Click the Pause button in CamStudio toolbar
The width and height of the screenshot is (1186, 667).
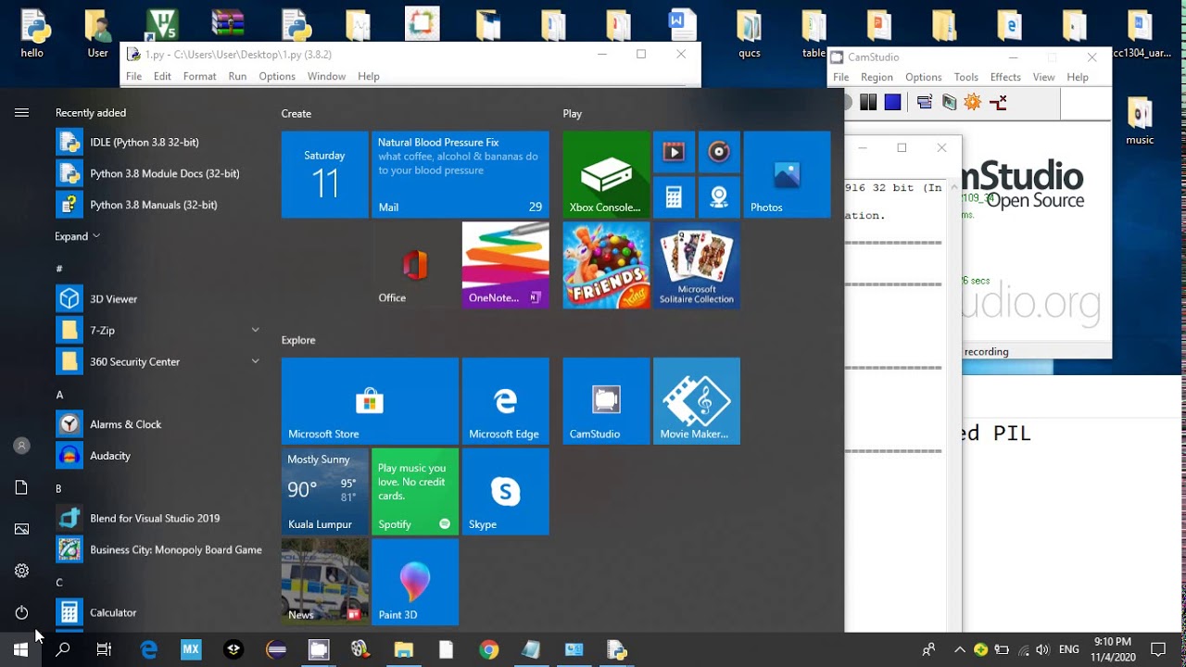click(868, 102)
